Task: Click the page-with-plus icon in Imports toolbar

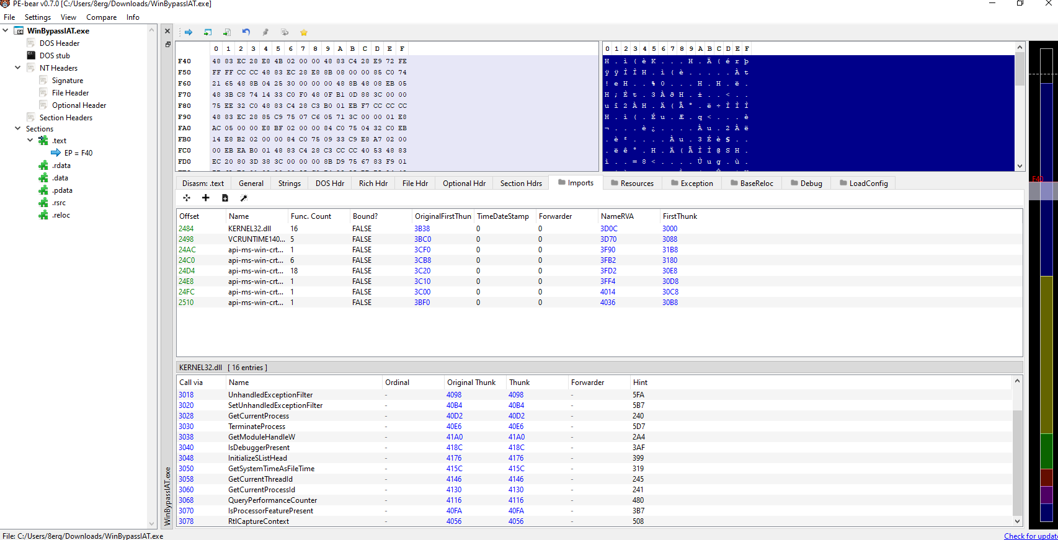Action: tap(225, 198)
